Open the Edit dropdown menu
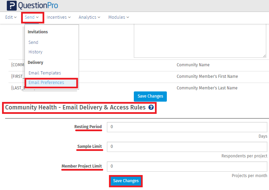This screenshot has width=269, height=190. tap(11, 17)
